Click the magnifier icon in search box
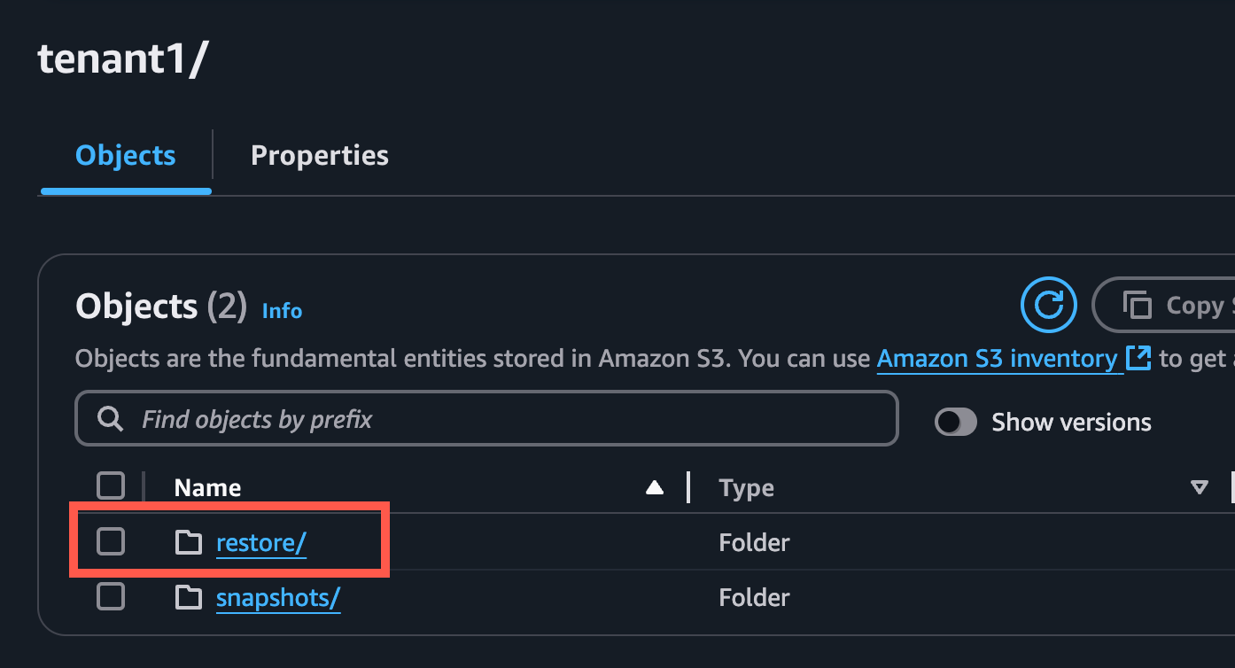 coord(110,419)
